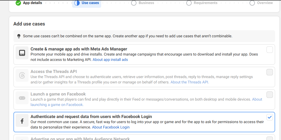Toggle the Access the Threads API checkbox

(269, 72)
